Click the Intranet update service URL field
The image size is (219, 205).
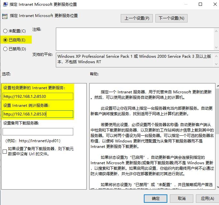pos(38,97)
